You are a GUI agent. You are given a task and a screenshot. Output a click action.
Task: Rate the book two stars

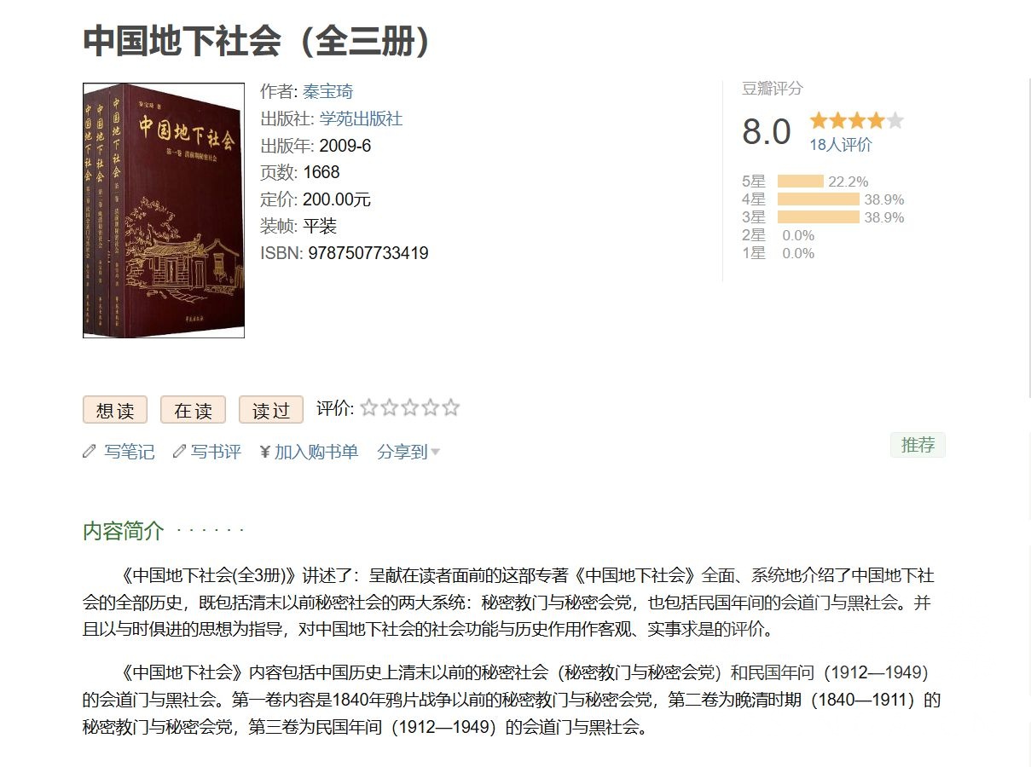390,408
